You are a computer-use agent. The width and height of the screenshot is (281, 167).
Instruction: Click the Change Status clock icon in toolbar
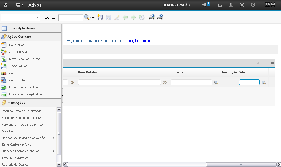pyautogui.click(x=141, y=17)
